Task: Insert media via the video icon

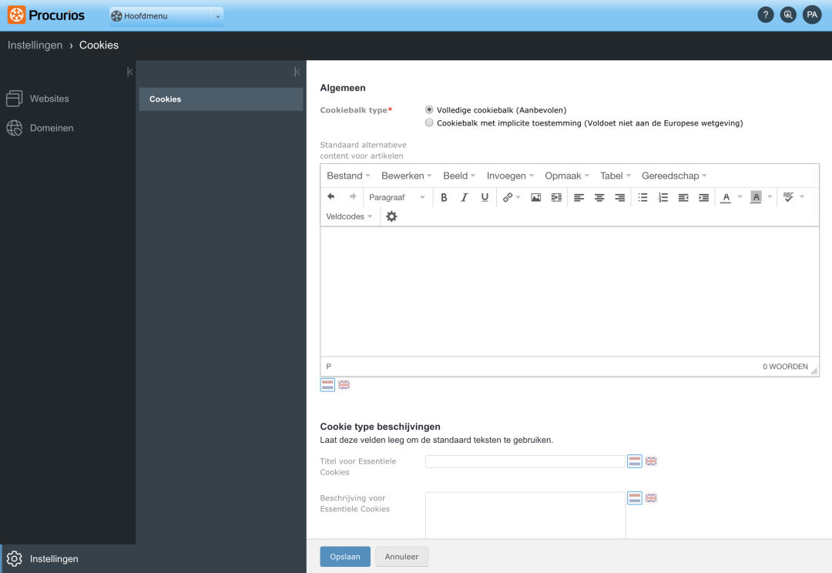Action: point(556,197)
